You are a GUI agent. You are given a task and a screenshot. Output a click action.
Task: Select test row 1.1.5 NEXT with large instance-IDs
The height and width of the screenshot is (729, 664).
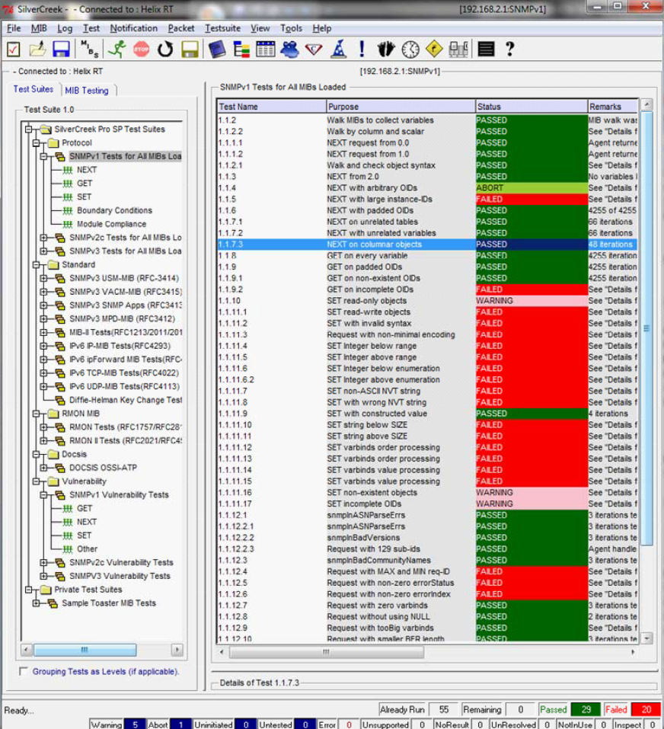tap(373, 199)
